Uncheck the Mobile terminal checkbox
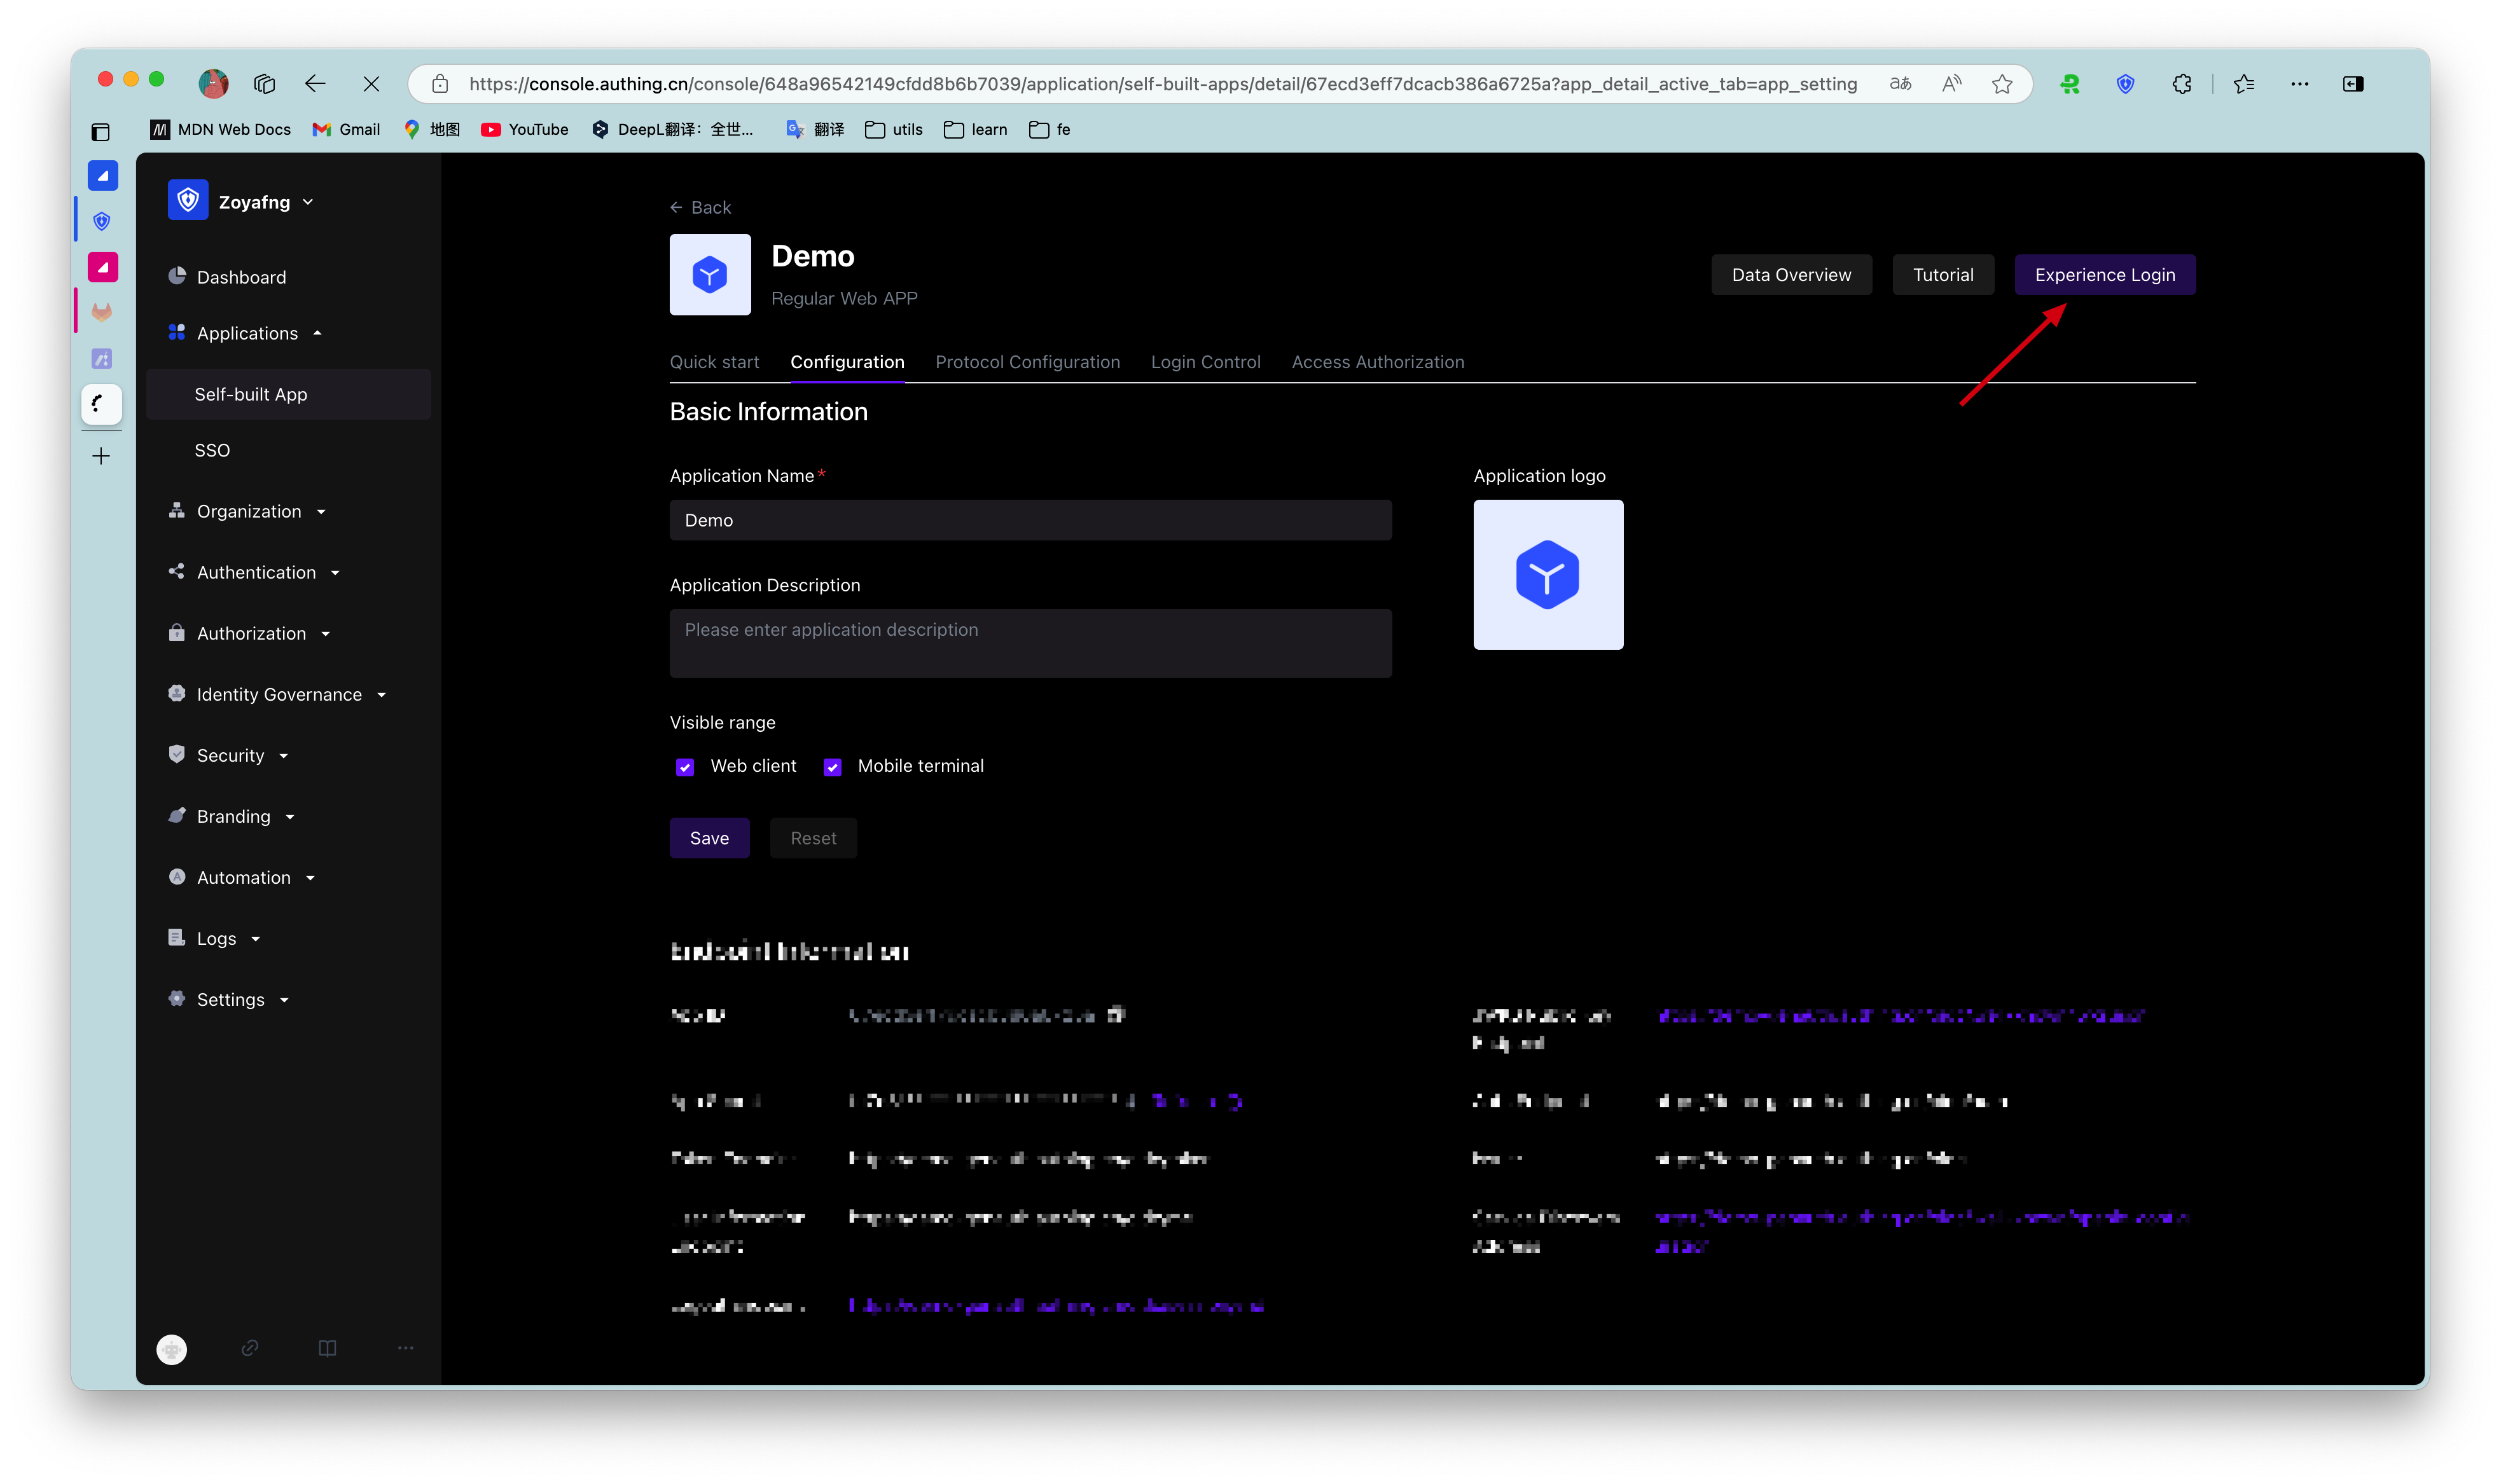This screenshot has height=1484, width=2501. click(833, 767)
